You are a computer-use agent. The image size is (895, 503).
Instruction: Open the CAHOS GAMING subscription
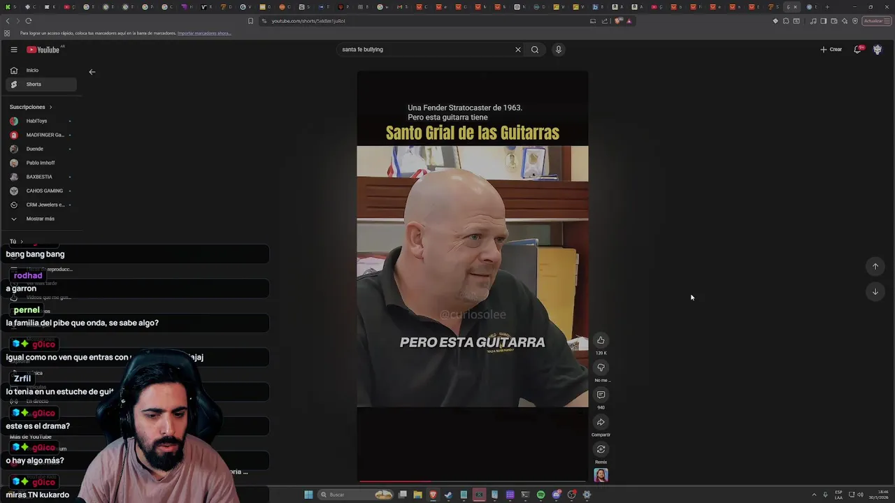pos(41,191)
